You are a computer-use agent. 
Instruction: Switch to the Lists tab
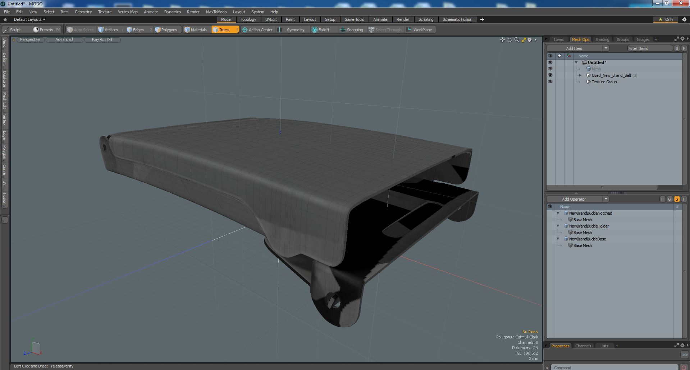coord(604,346)
